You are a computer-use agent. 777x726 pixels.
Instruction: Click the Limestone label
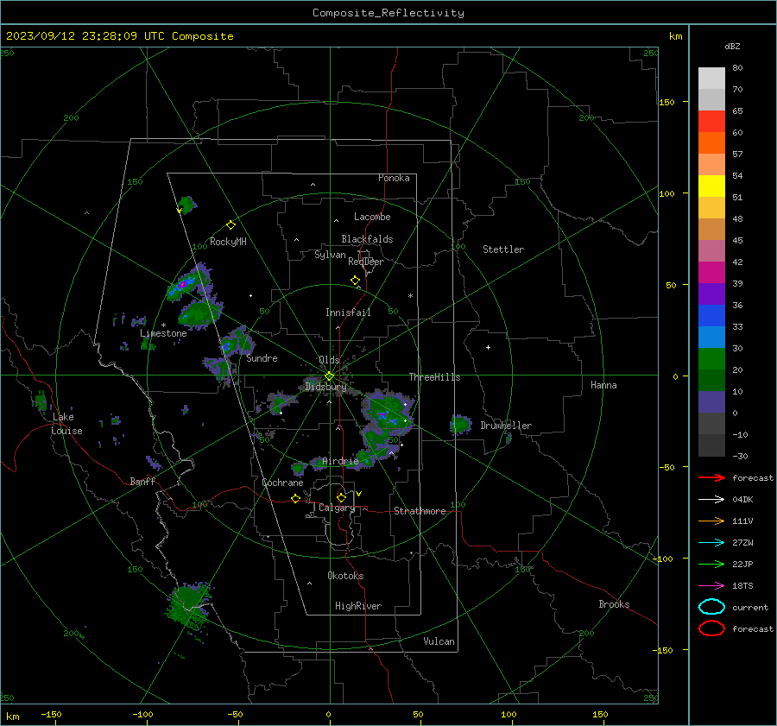coord(163,333)
